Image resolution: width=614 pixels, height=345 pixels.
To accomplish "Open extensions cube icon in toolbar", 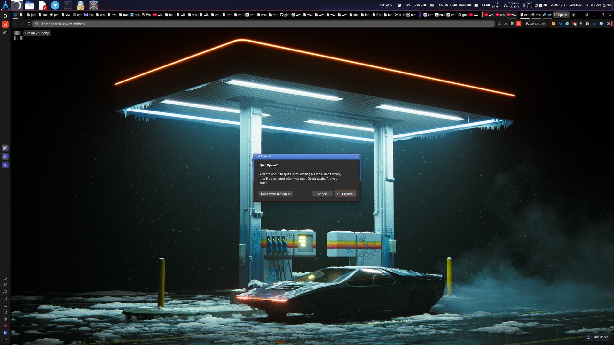I will [x=608, y=24].
